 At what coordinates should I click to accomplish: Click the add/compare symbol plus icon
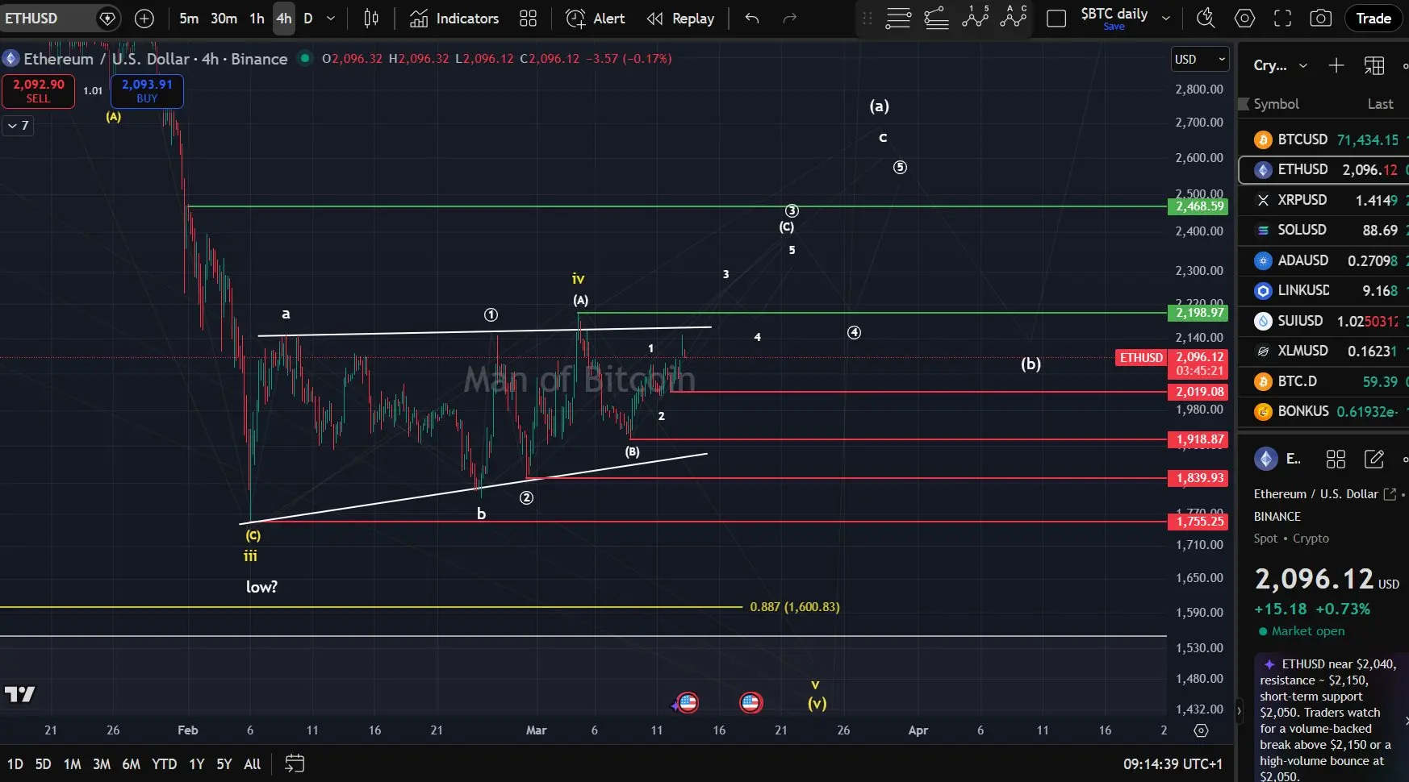click(144, 19)
